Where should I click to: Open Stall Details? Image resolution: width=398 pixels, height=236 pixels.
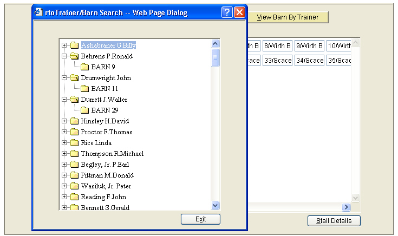coord(334,221)
